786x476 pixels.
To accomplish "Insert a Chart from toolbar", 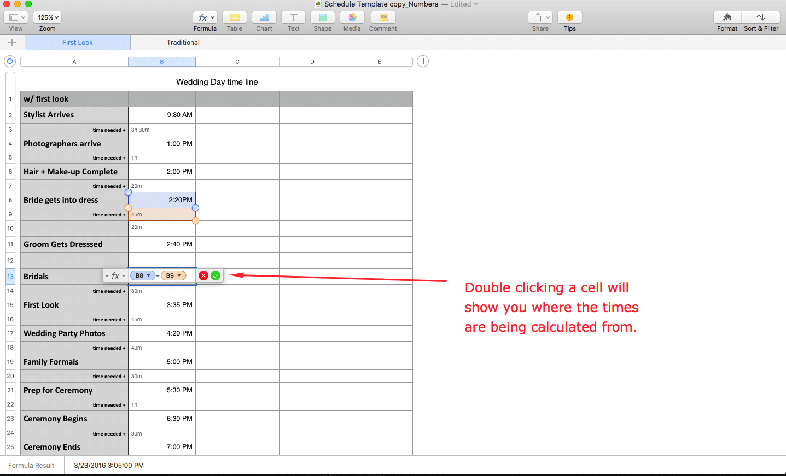I will (264, 17).
